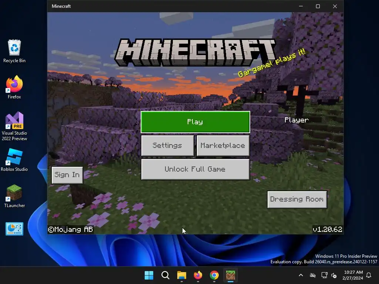Viewport: 379px width, 284px height.
Task: Switch to Firefox in the taskbar
Action: coord(198,275)
